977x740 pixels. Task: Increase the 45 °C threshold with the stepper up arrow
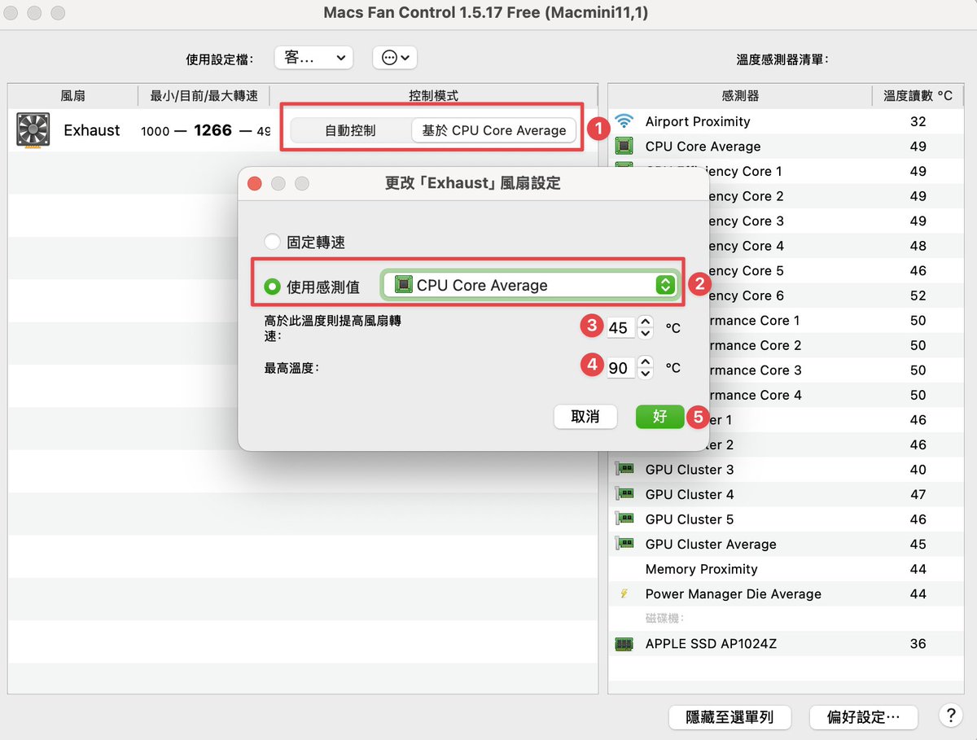click(x=646, y=322)
